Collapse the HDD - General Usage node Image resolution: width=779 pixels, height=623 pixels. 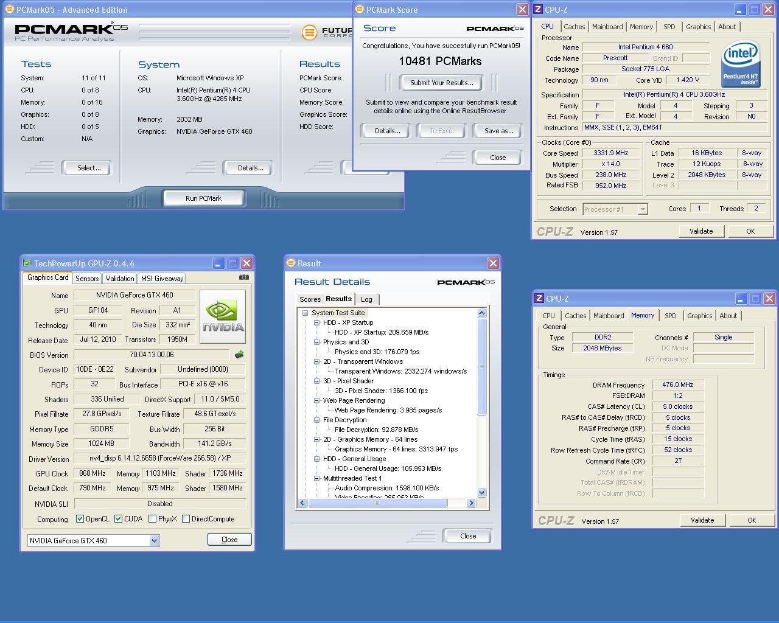tap(316, 459)
